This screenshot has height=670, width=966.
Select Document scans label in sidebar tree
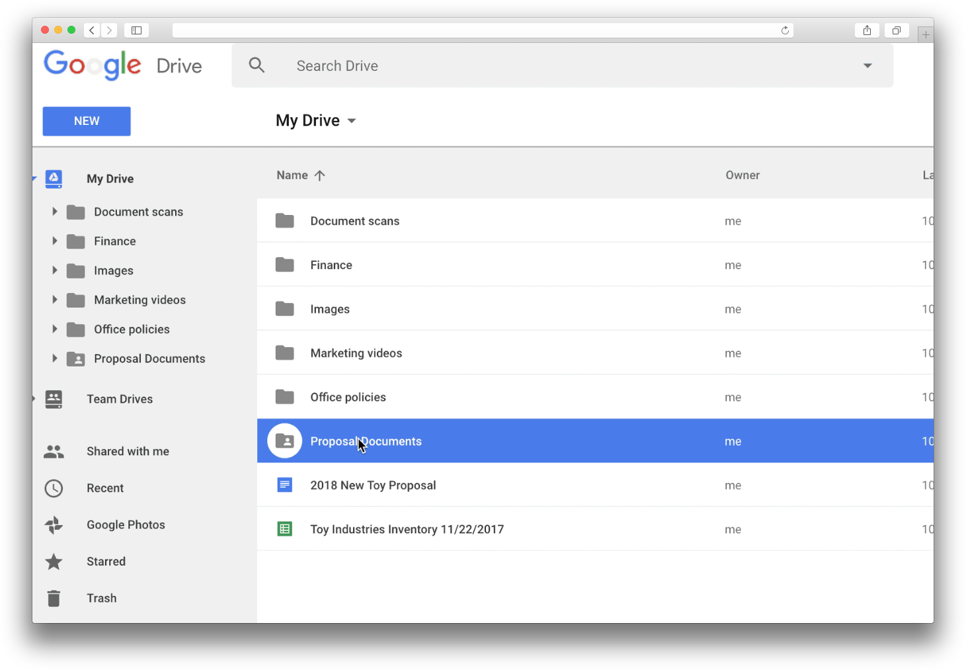click(x=138, y=212)
